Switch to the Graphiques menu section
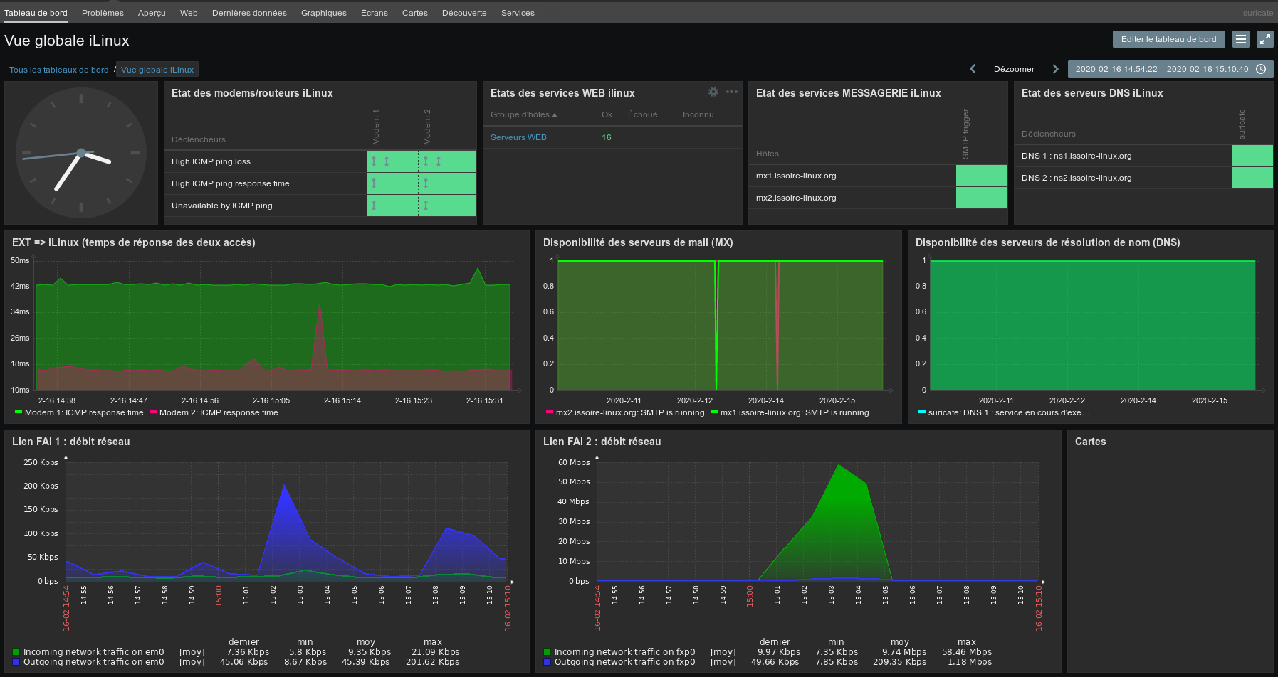Viewport: 1278px width, 677px height. click(x=323, y=13)
